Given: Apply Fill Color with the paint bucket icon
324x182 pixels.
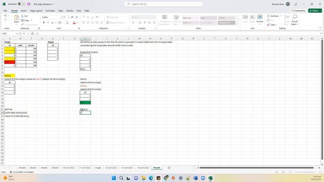Looking at the screenshot, I should (67, 22).
